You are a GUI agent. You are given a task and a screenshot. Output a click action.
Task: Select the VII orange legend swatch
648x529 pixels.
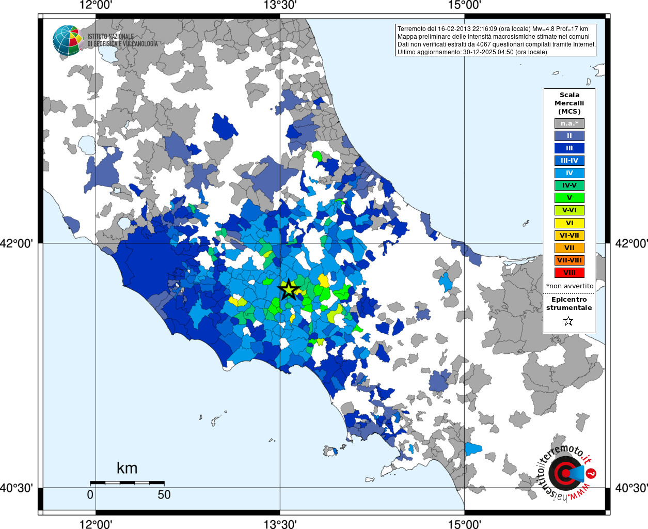coord(570,248)
